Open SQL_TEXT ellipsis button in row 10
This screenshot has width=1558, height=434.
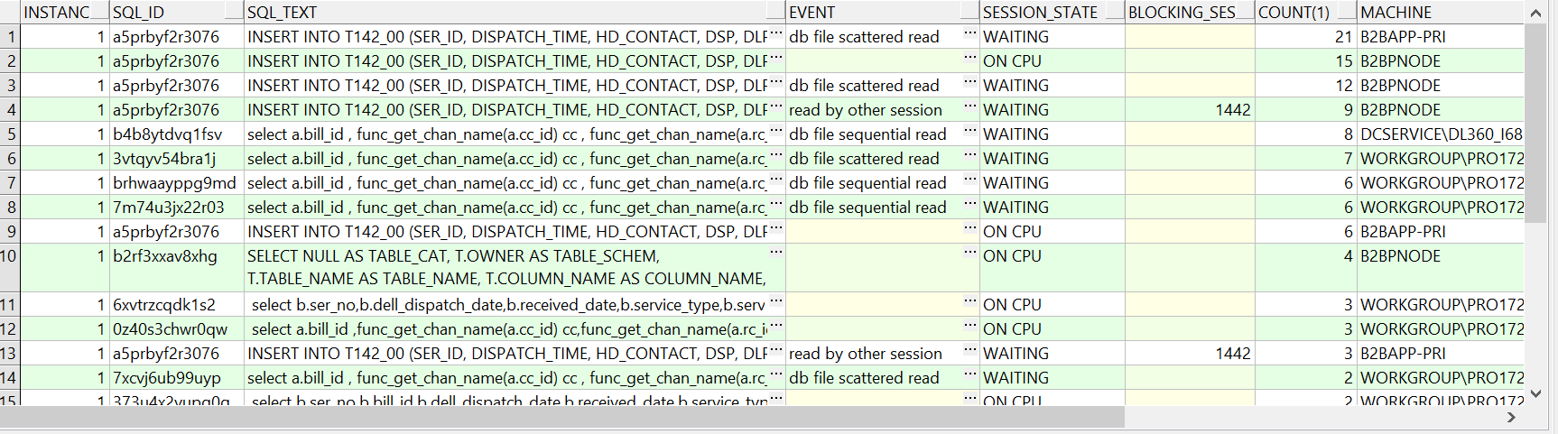click(776, 254)
